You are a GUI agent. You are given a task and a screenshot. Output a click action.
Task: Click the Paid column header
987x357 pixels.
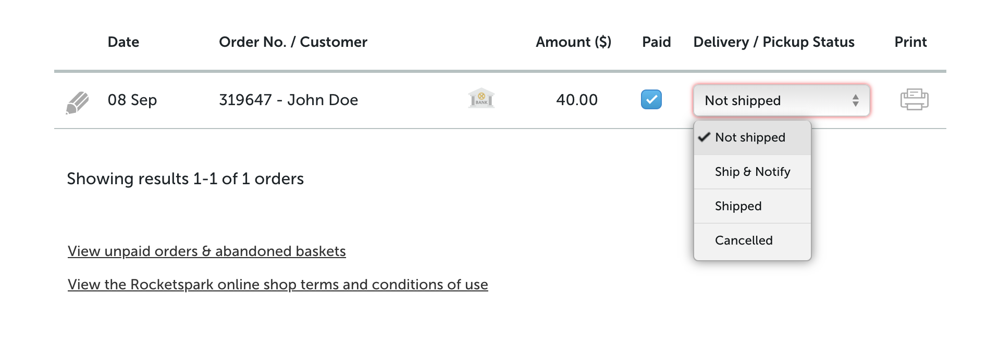(x=657, y=42)
